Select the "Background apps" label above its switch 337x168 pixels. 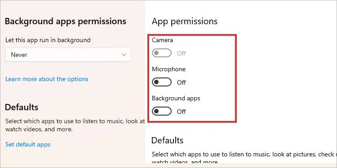(x=176, y=99)
